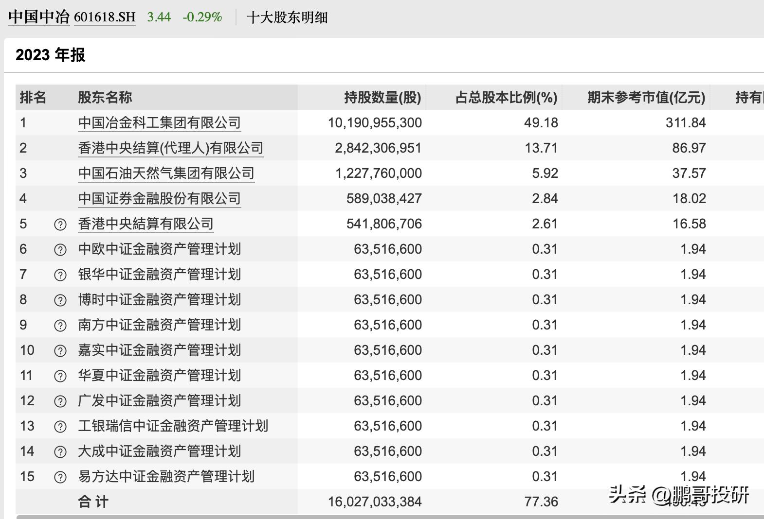Screen dimensions: 764x519
Task: Click percentage value 13.71
Action: point(541,148)
